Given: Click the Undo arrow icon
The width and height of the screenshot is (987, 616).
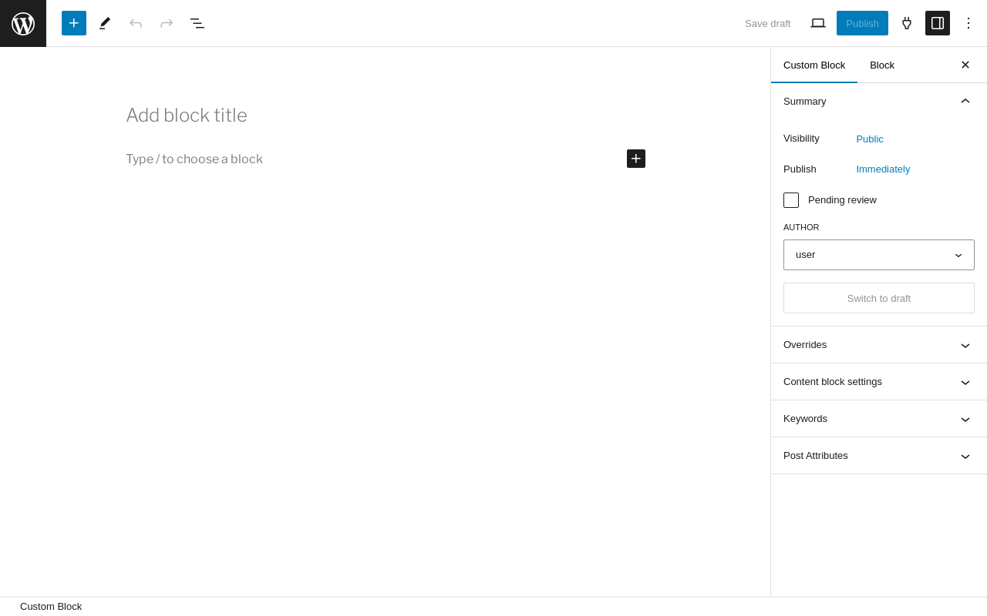Looking at the screenshot, I should [x=136, y=23].
